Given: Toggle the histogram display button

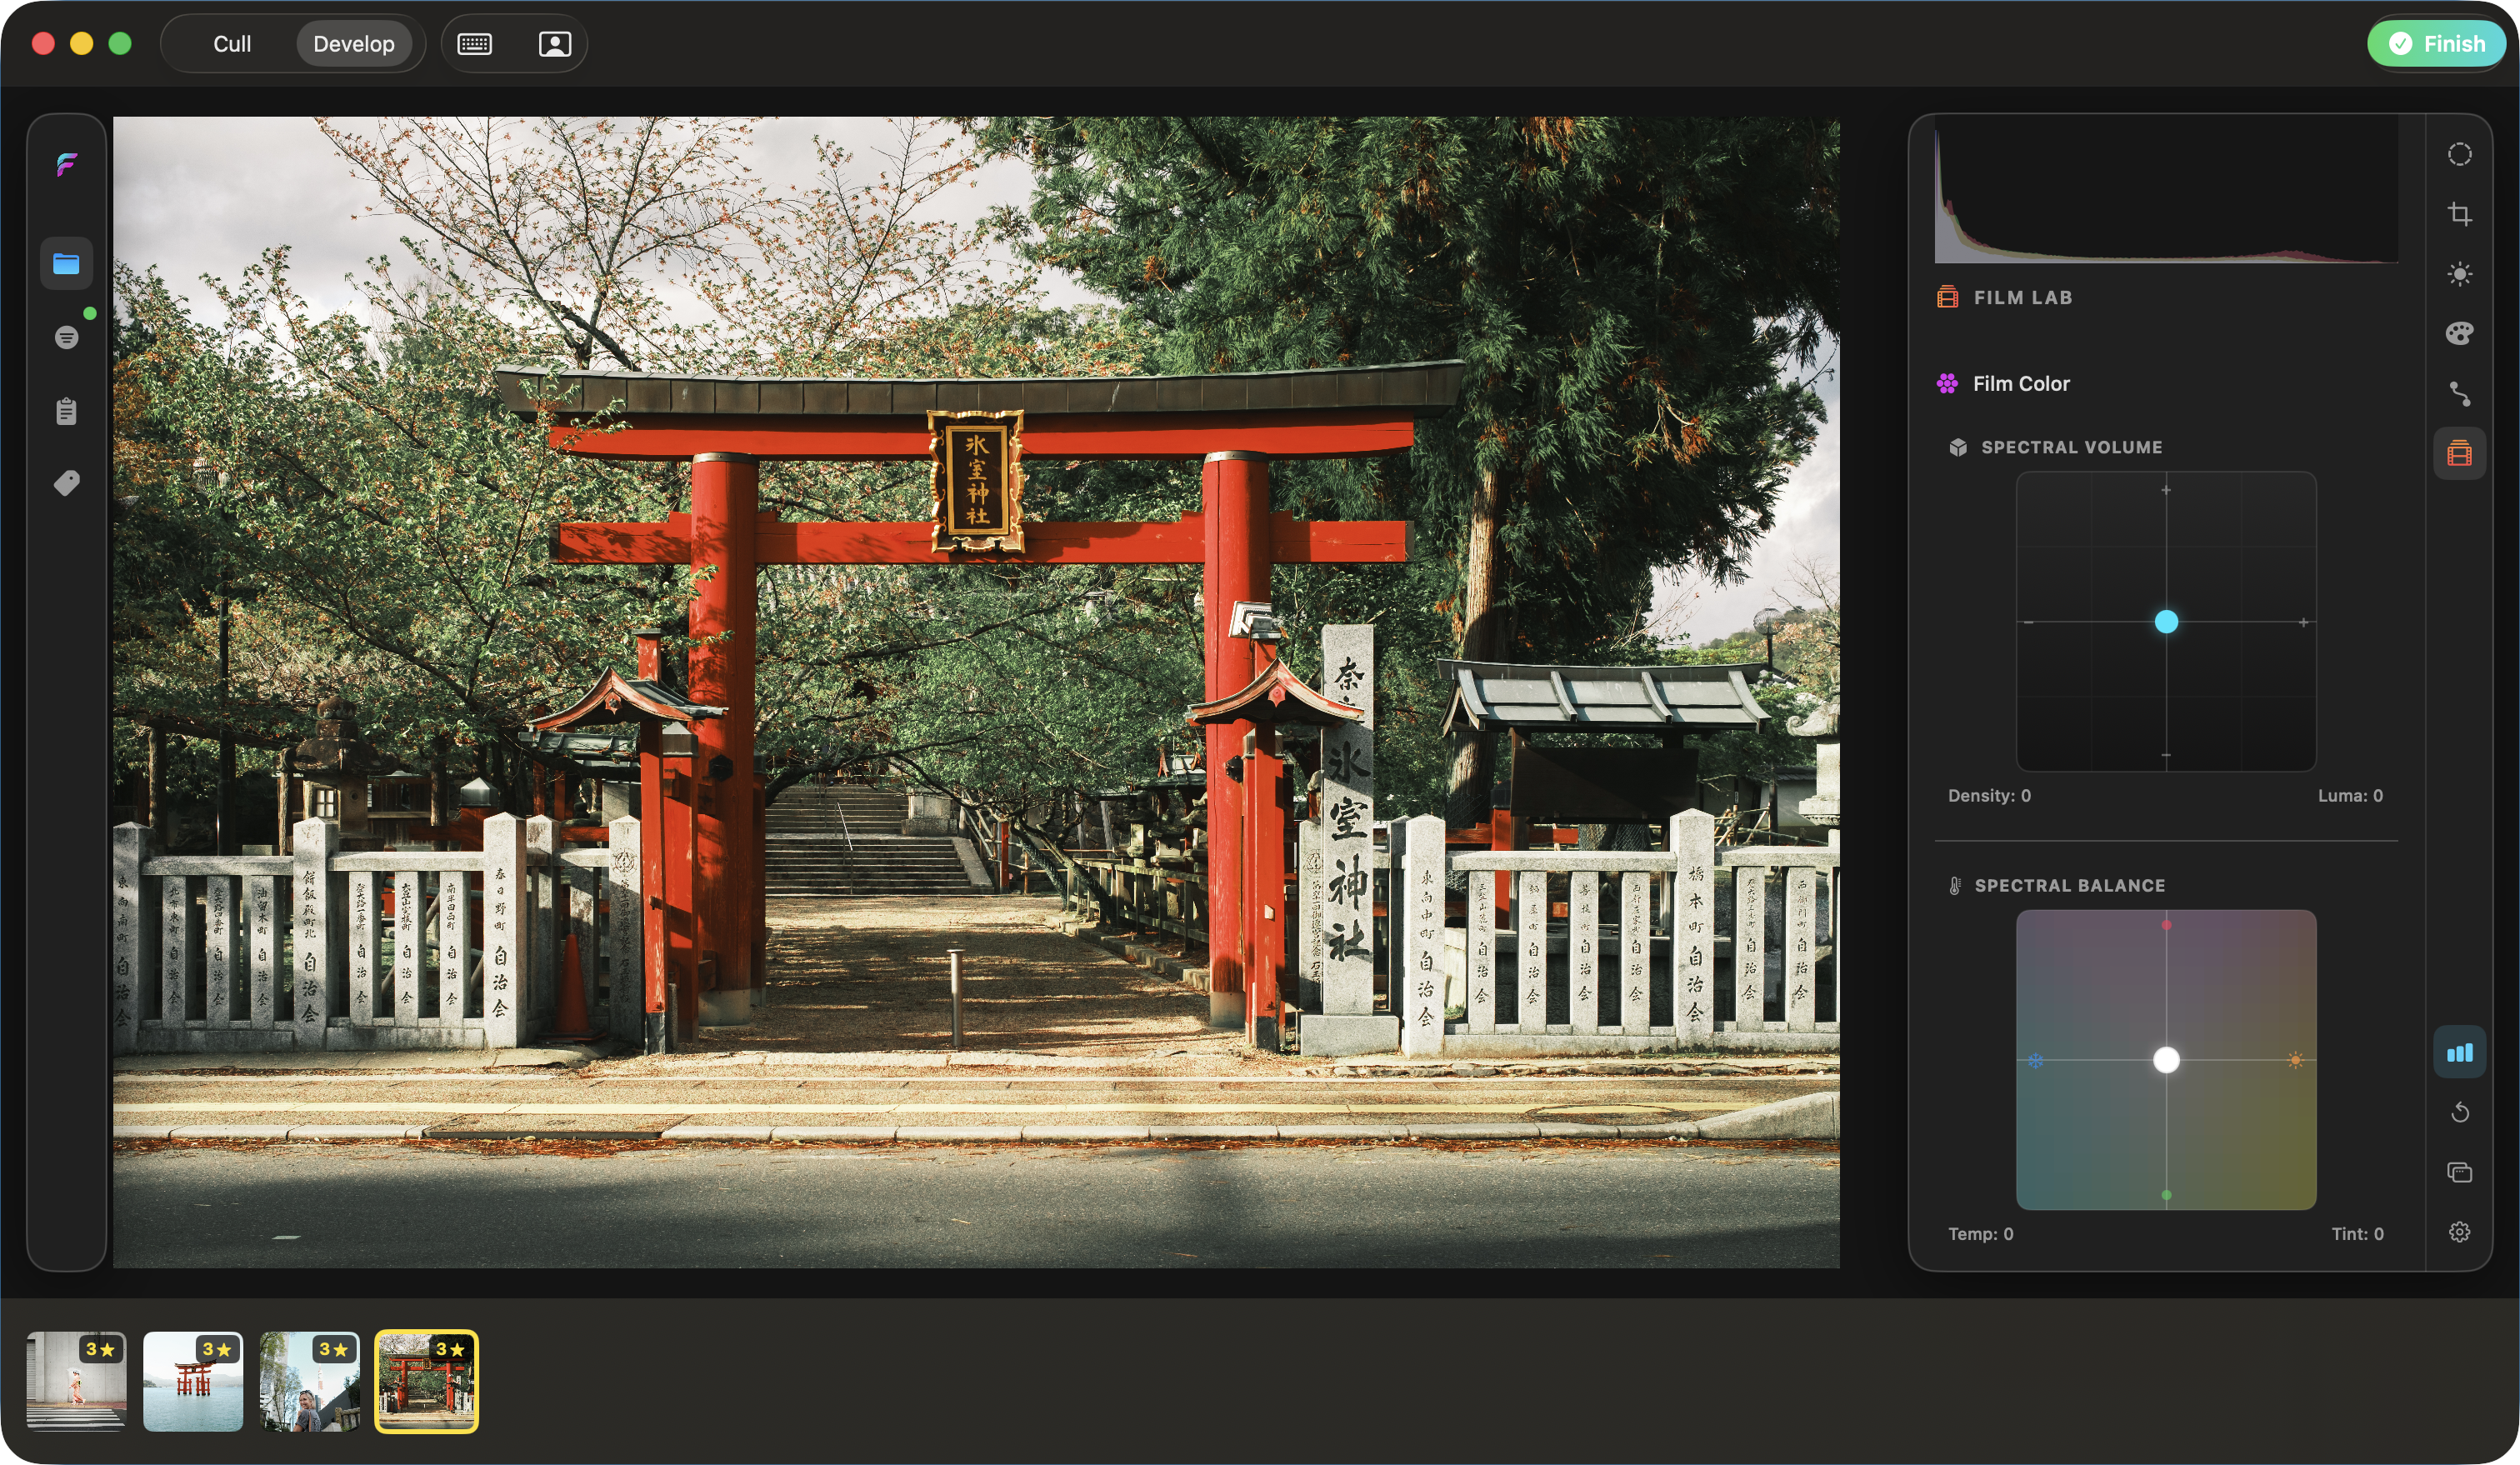Looking at the screenshot, I should click(2459, 1052).
